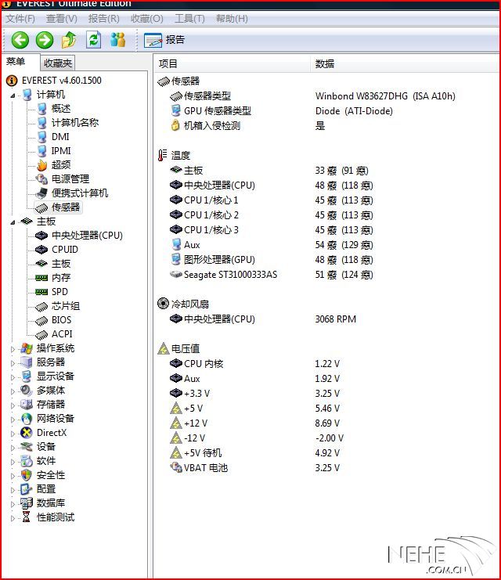Select the 设备 tree item
Screen dimensions: 501x580
46,446
